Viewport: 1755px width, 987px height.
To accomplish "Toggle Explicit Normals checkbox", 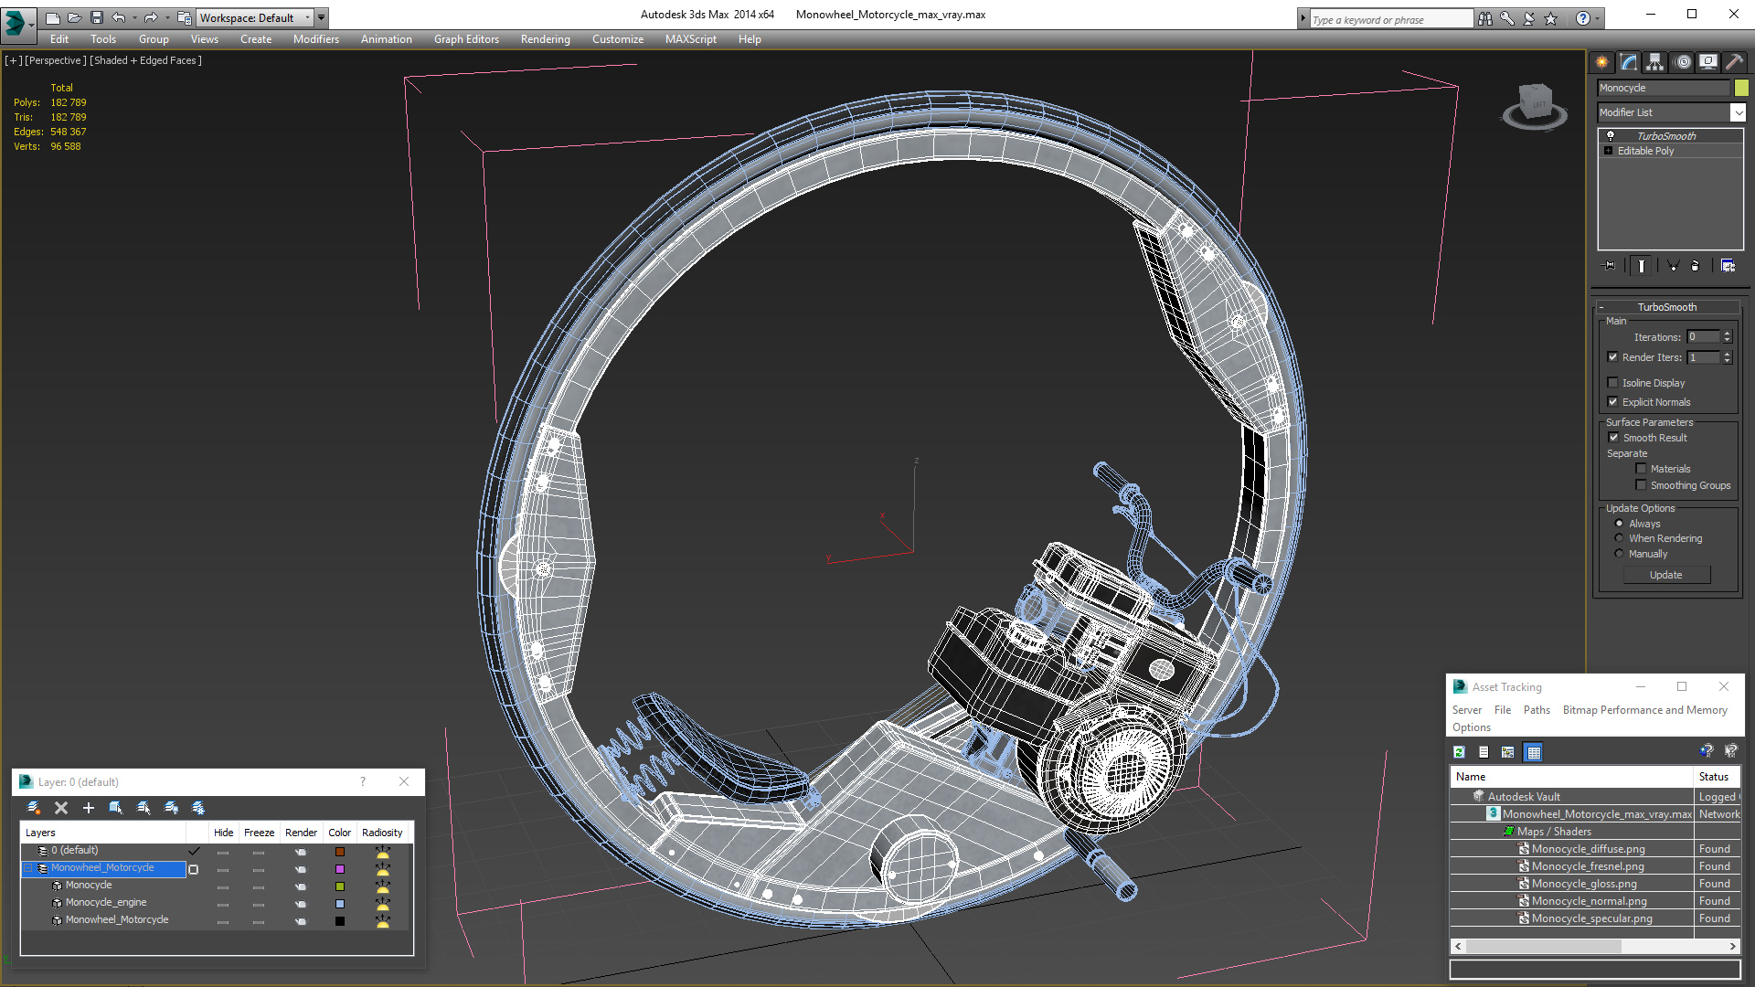I will [1613, 402].
